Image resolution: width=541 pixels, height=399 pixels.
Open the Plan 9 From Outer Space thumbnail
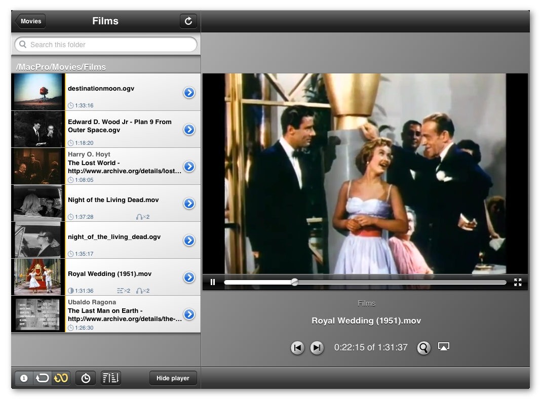coord(38,129)
